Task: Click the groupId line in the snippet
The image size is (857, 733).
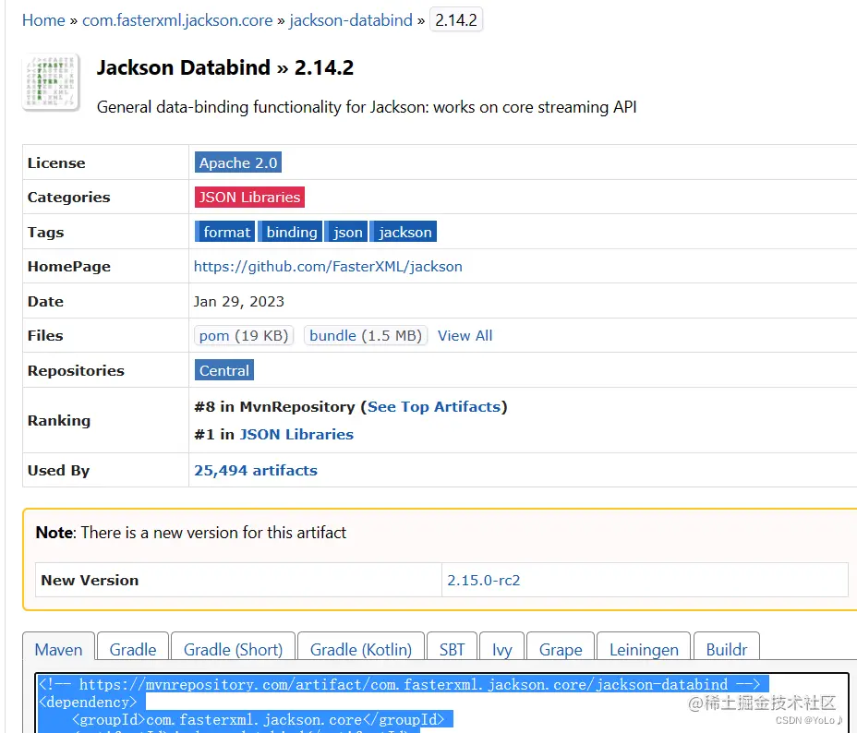Action: click(258, 720)
